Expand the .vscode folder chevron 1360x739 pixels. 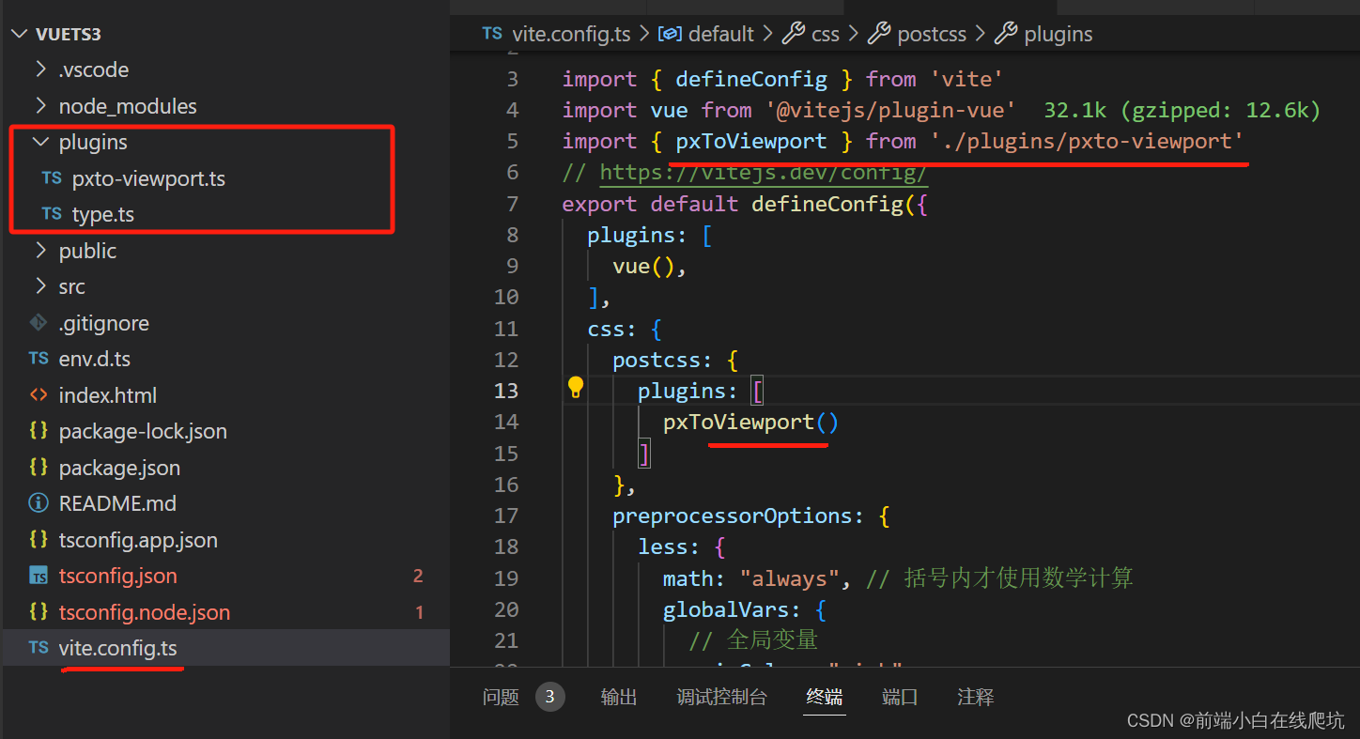coord(40,69)
